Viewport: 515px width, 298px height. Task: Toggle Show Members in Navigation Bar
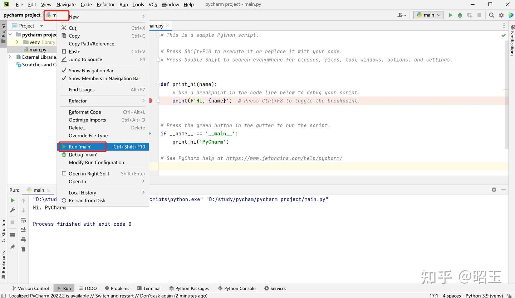point(104,78)
